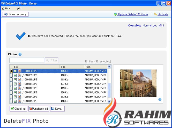Uncheck the checkbox for _1010008.JPG
Screen dimensions: 172x128
tap(15, 71)
